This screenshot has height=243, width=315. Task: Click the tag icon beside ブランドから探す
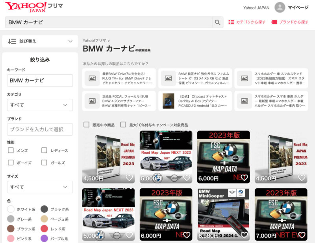[x=274, y=22]
